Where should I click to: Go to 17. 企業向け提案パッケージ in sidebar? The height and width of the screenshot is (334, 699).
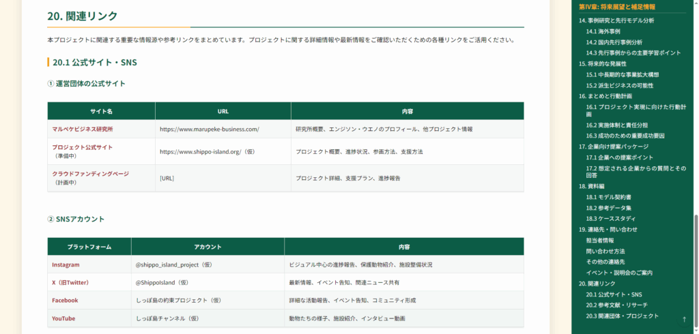[x=614, y=147]
